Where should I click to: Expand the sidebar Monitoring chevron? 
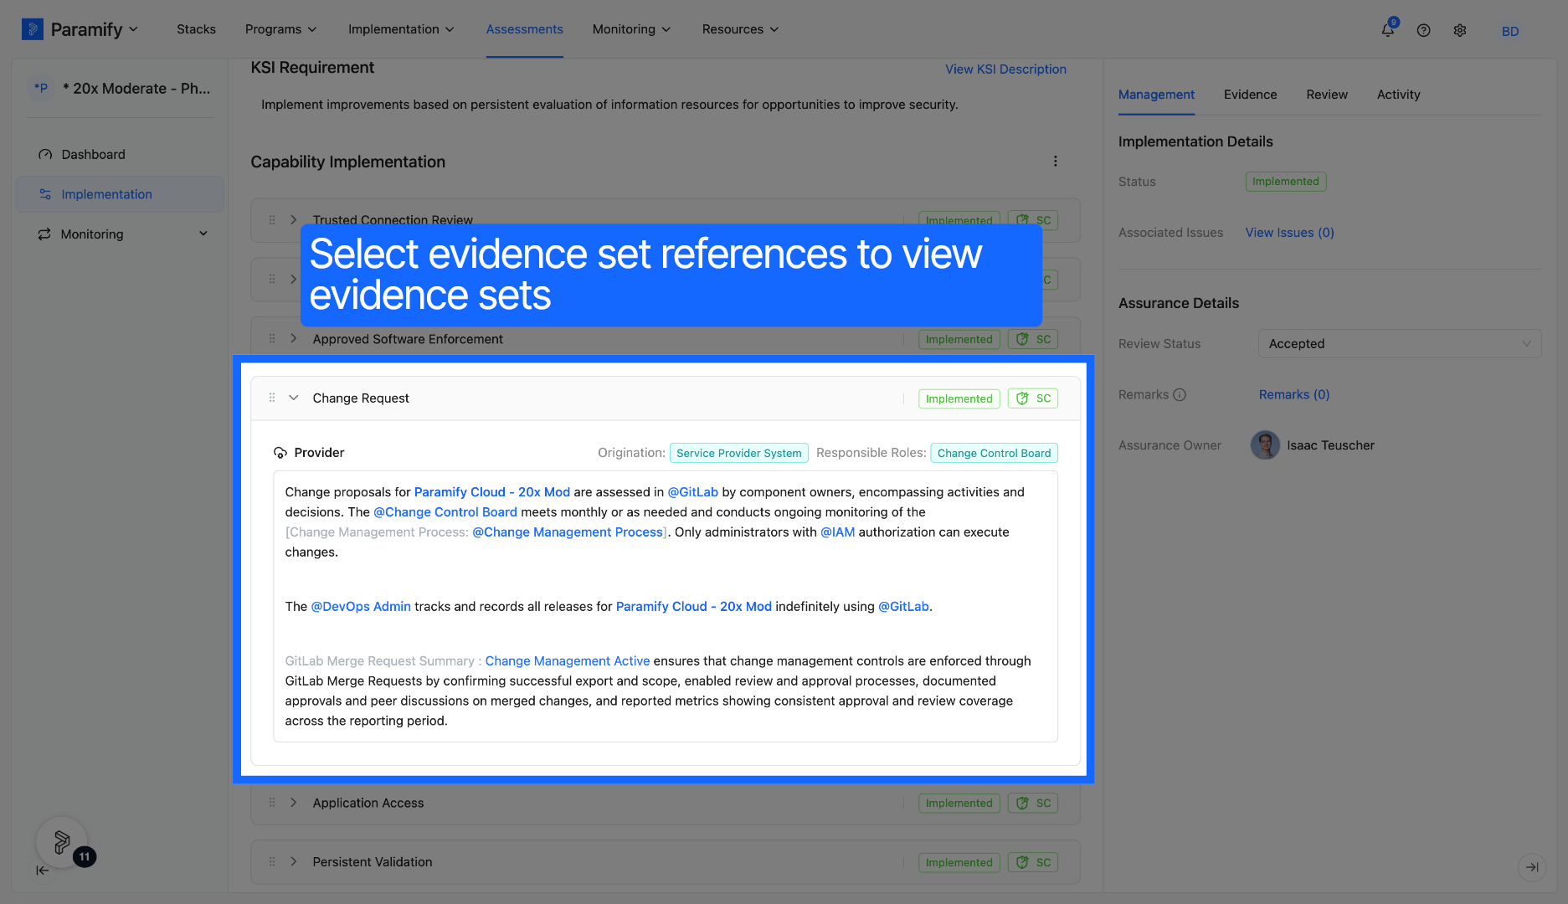click(203, 234)
